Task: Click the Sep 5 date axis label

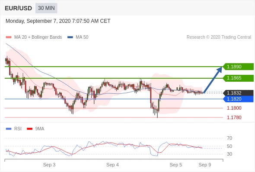Action: [x=176, y=165]
